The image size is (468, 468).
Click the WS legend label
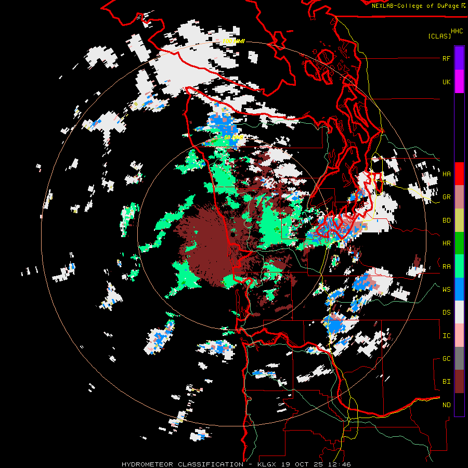point(446,290)
